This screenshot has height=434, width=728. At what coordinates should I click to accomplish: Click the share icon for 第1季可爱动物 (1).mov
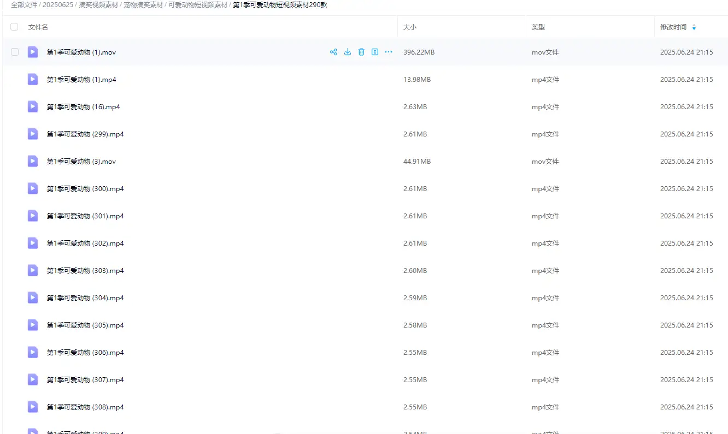tap(333, 52)
